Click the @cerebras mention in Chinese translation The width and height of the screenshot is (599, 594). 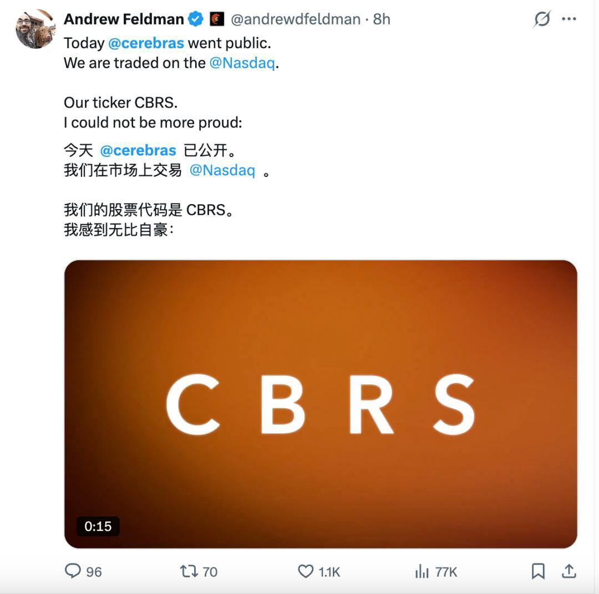click(138, 150)
